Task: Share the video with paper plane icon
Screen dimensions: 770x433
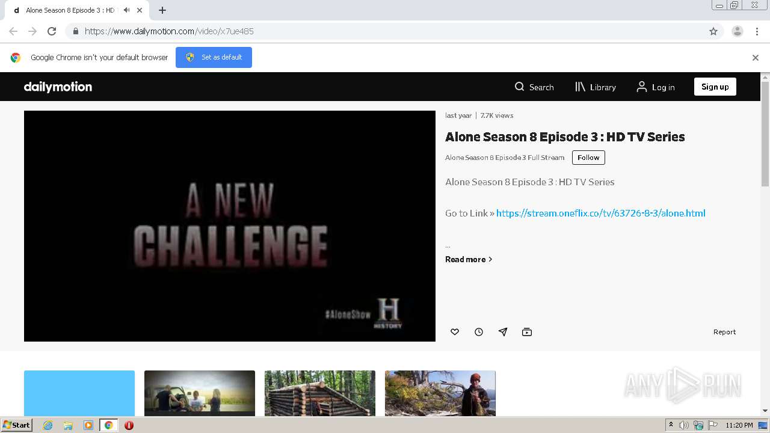Action: coord(503,332)
